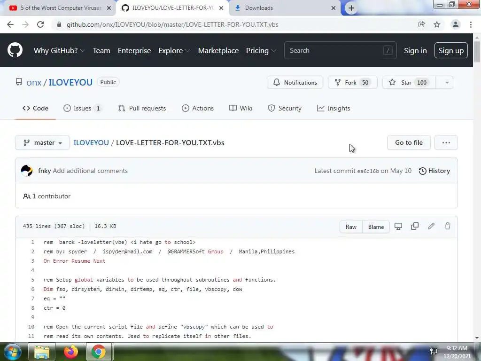This screenshot has height=361, width=481.
Task: Open a new tab with the plus button
Action: [x=351, y=8]
